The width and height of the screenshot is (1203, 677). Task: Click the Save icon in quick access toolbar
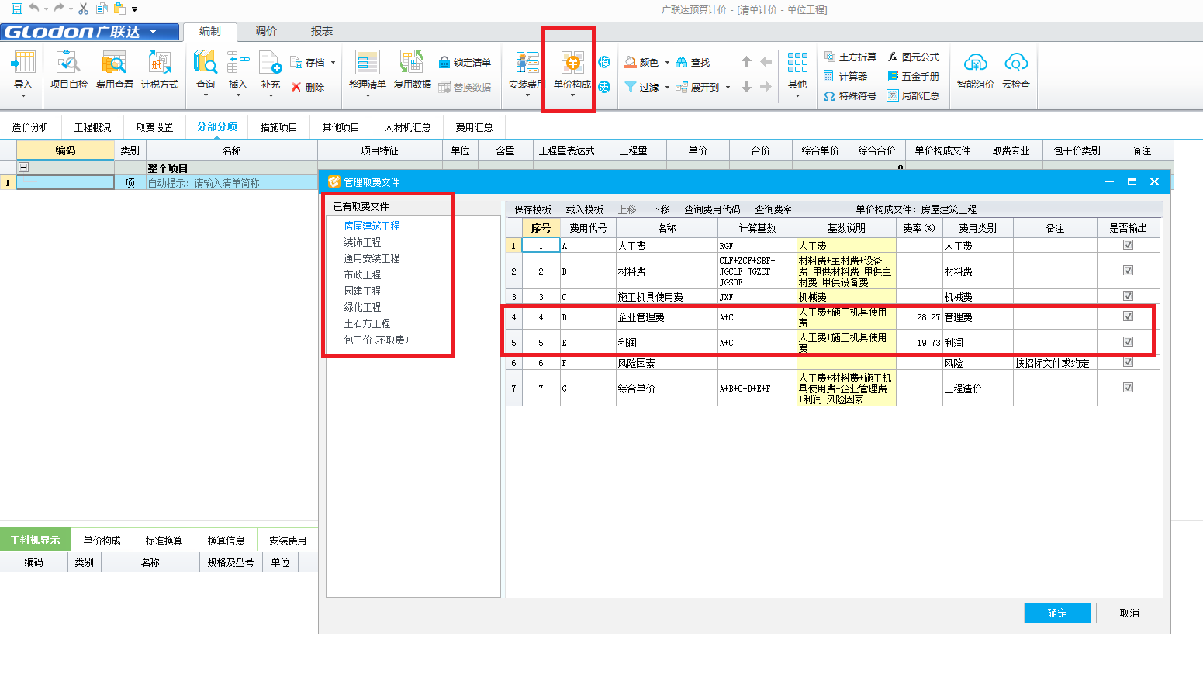point(17,9)
